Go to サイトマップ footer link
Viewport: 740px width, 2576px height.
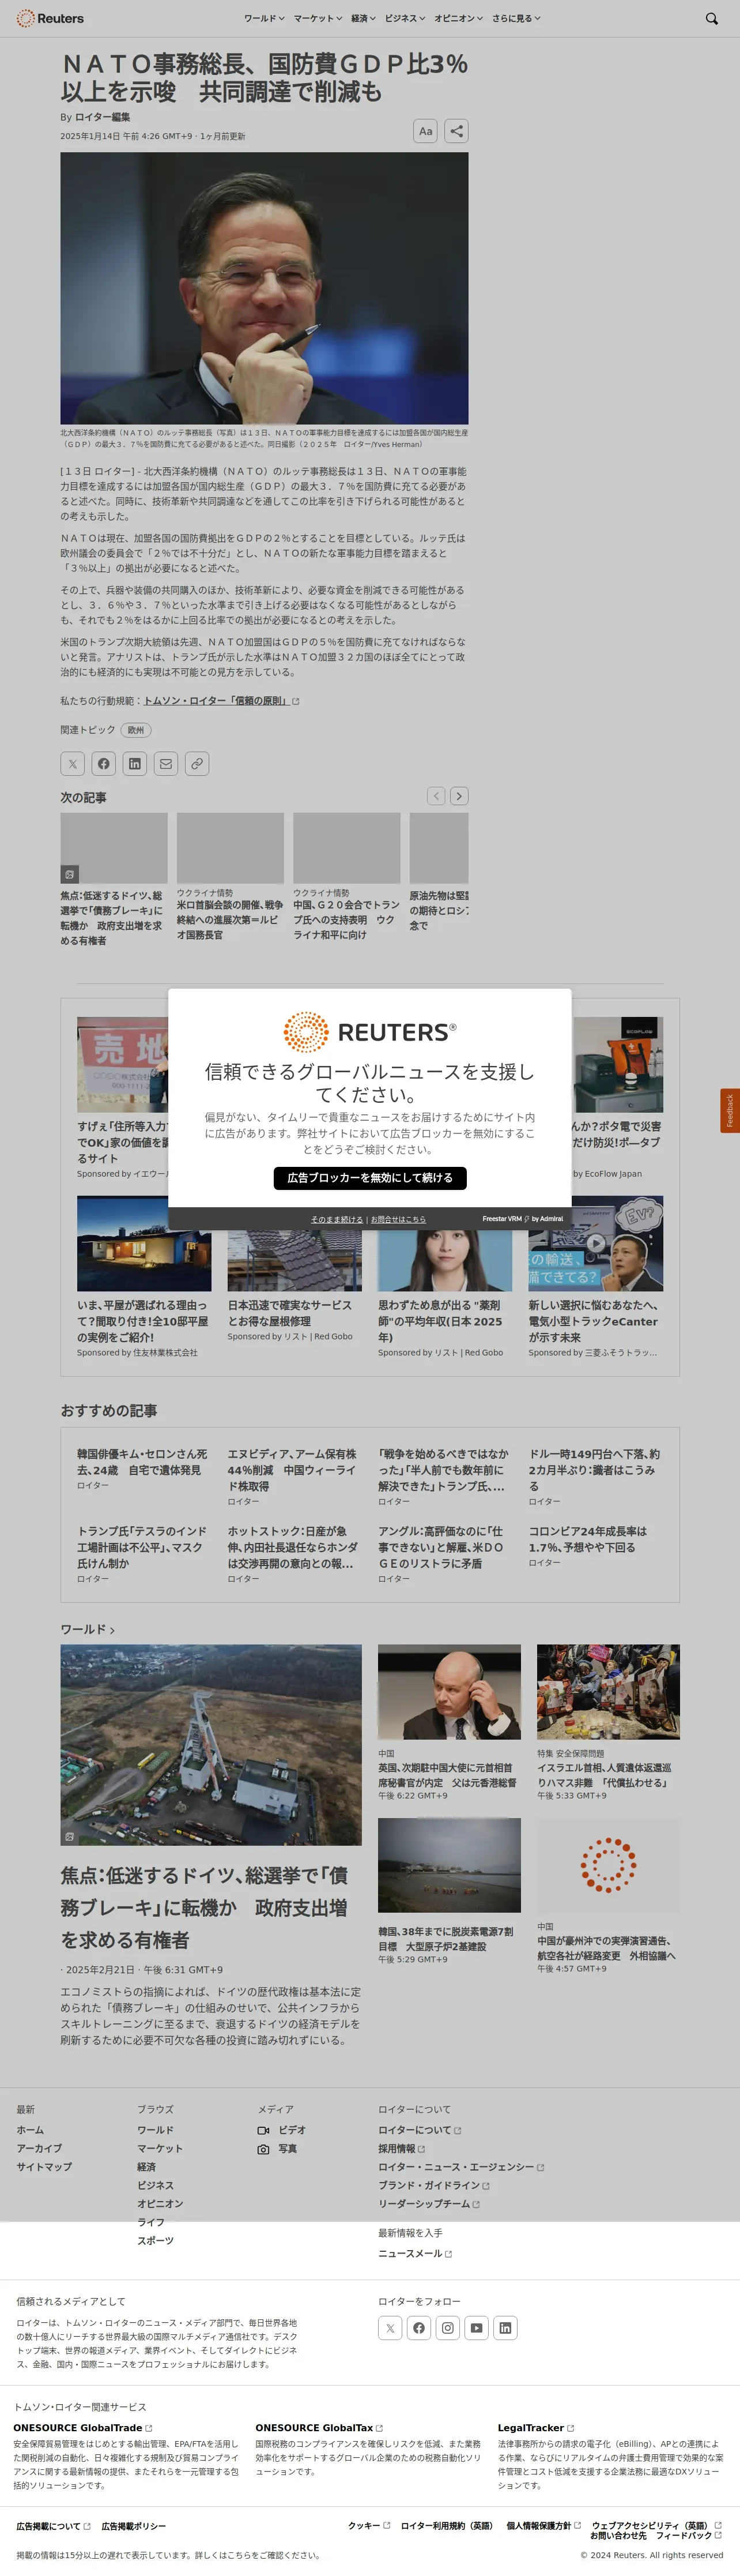(x=44, y=2167)
